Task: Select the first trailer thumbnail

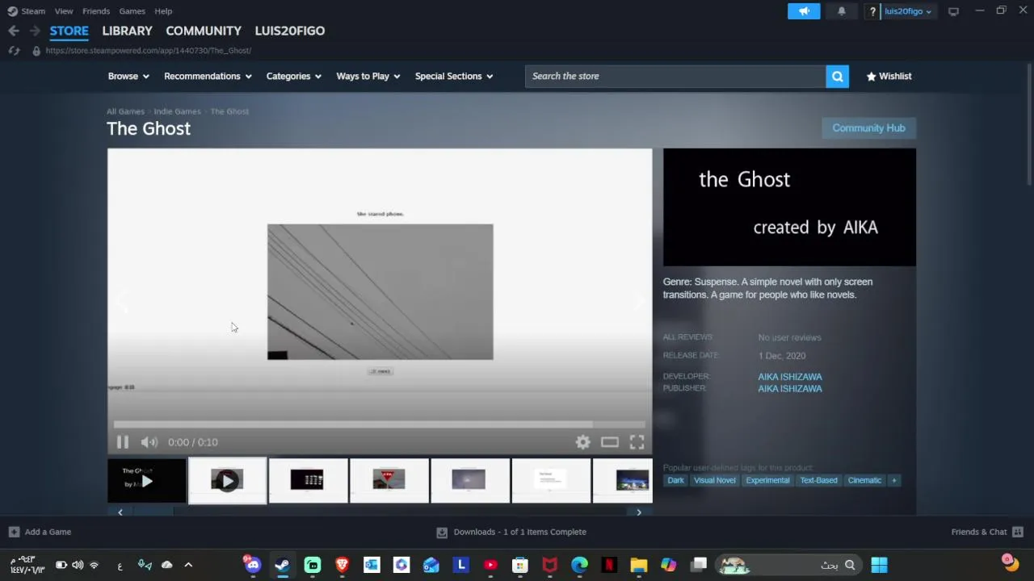Action: [x=146, y=481]
